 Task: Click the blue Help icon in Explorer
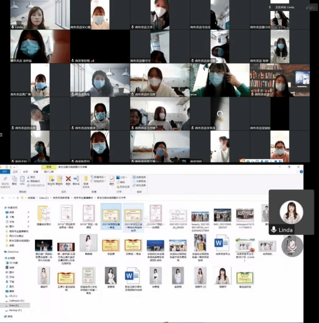point(301,172)
